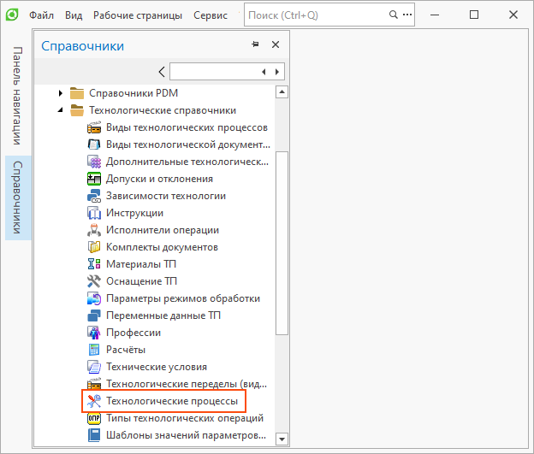The image size is (534, 454).
Task: Click the tree scrollbar down arrow
Action: click(282, 439)
